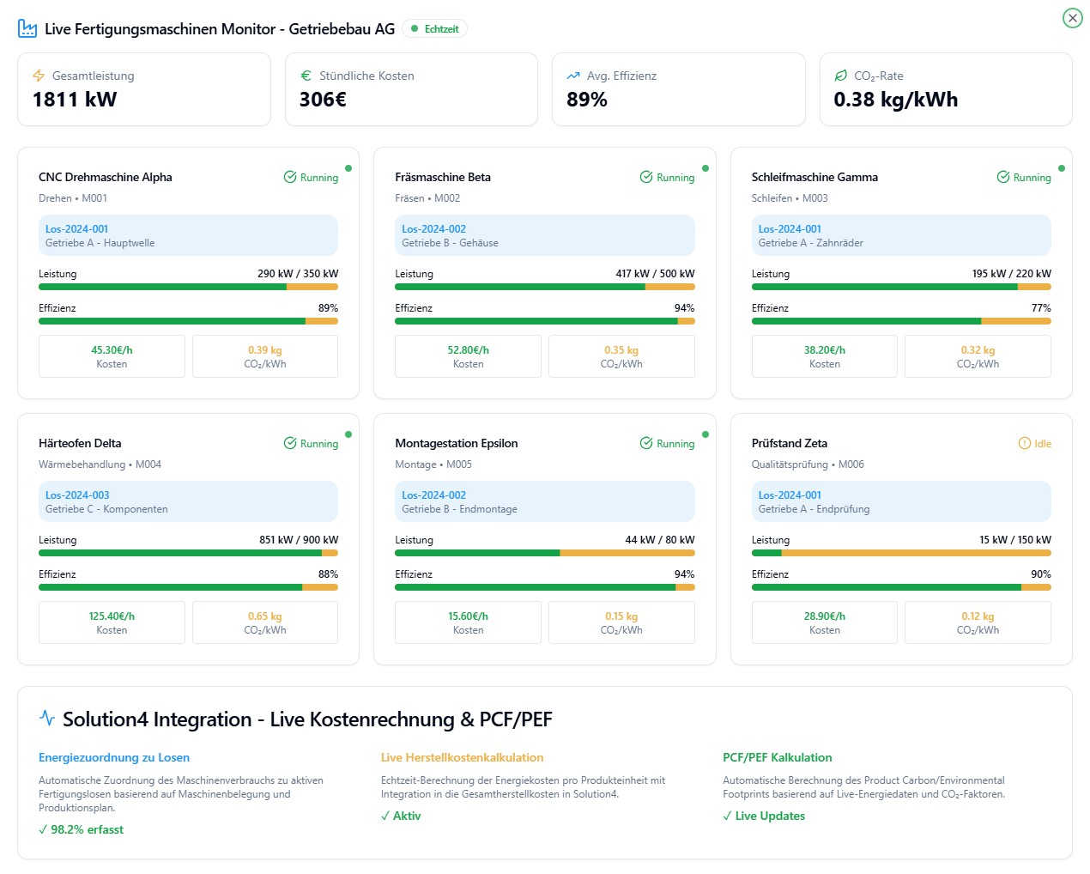Screen dimensions: 1090x874
Task: Click the lightning bolt Gesamtleistung icon
Action: pyautogui.click(x=39, y=76)
